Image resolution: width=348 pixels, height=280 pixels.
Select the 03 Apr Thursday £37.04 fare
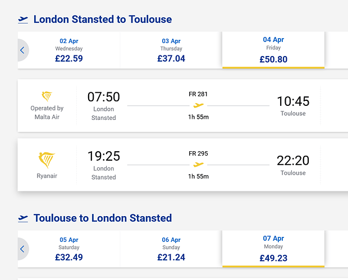pos(171,50)
